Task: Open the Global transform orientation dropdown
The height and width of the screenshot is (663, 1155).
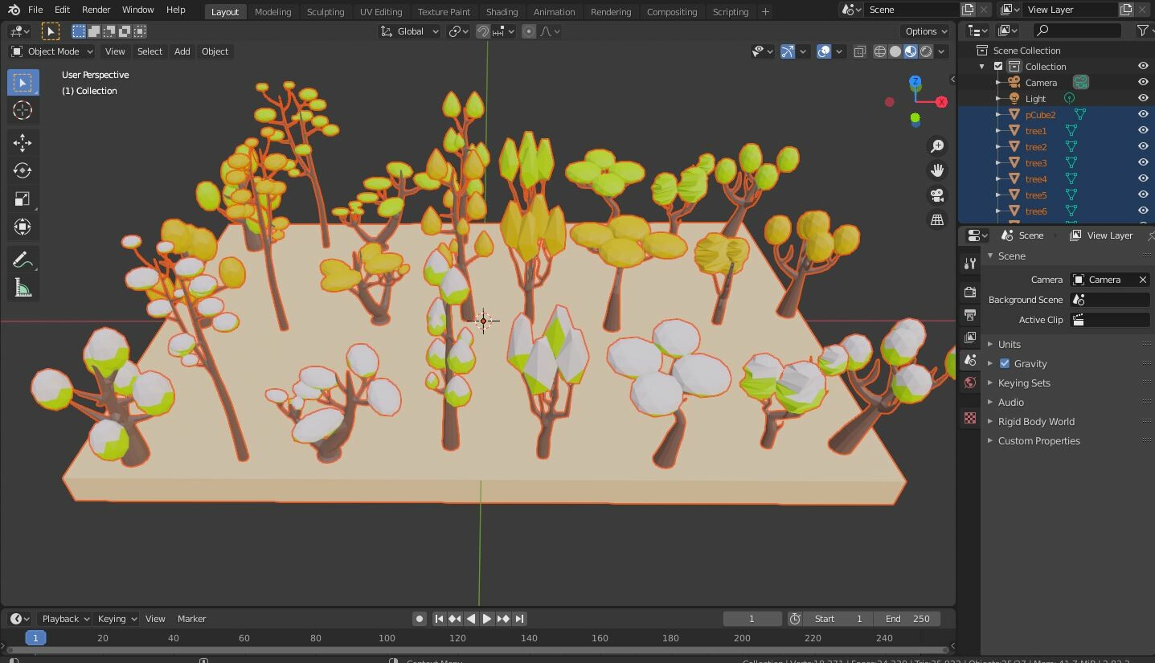Action: point(409,31)
